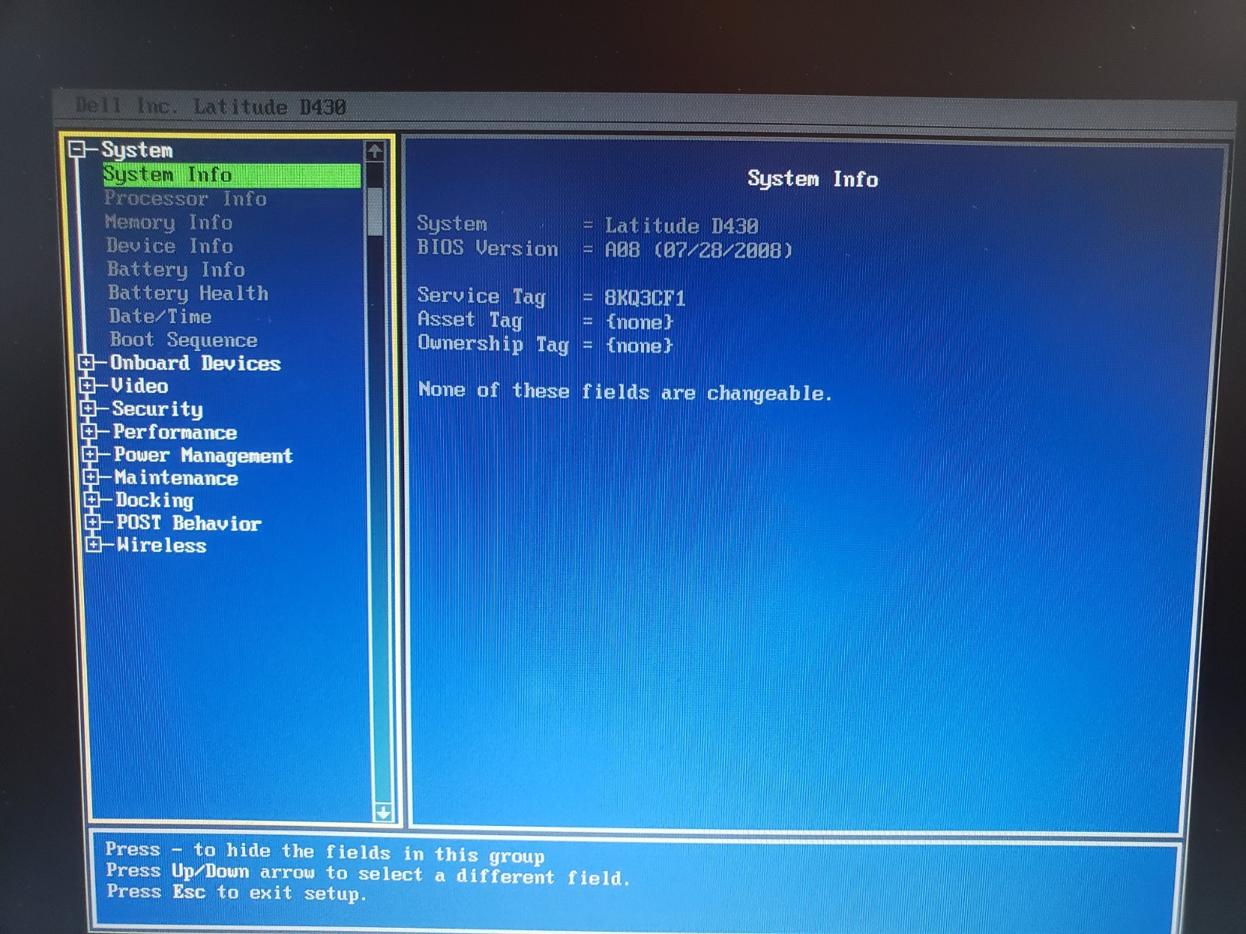Select the Wireless label
This screenshot has height=934, width=1246.
pyautogui.click(x=162, y=546)
